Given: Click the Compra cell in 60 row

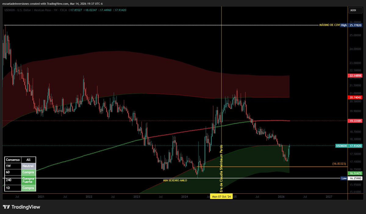Looking at the screenshot, I should coord(29,172).
